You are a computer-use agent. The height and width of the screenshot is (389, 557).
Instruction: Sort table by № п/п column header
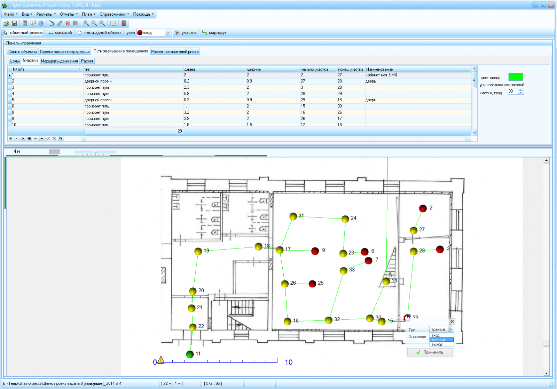(47, 69)
